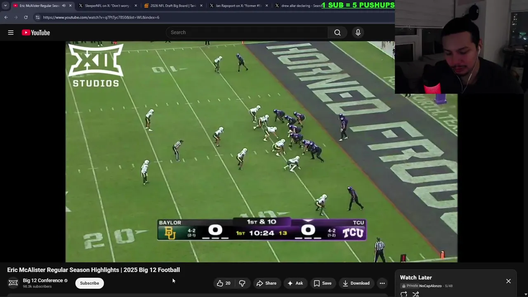This screenshot has width=528, height=297.
Task: Mute the Eric McAlister tab audio icon
Action: click(64, 6)
